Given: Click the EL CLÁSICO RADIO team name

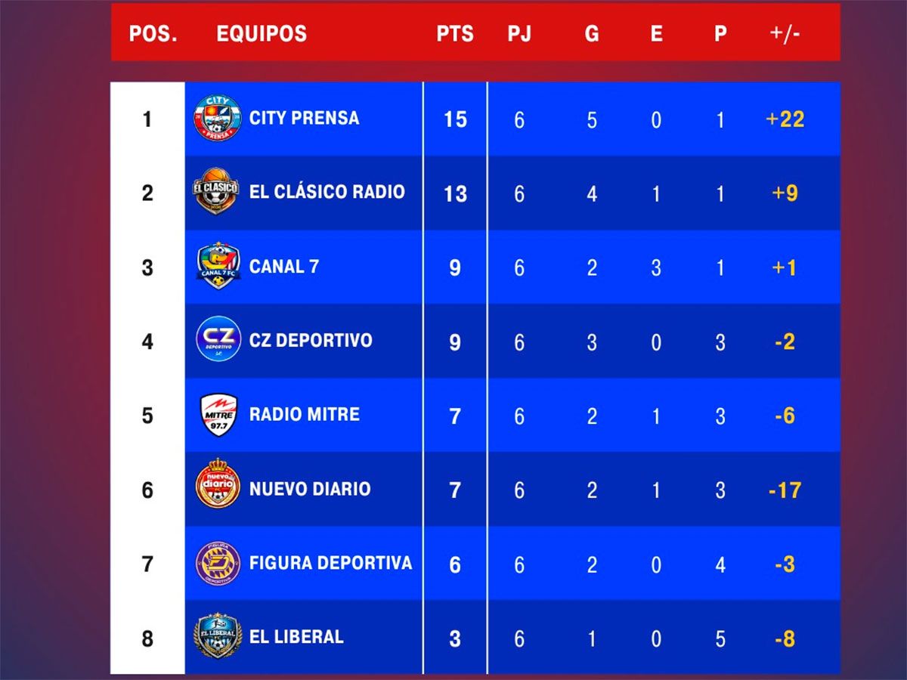Looking at the screenshot, I should click(327, 192).
